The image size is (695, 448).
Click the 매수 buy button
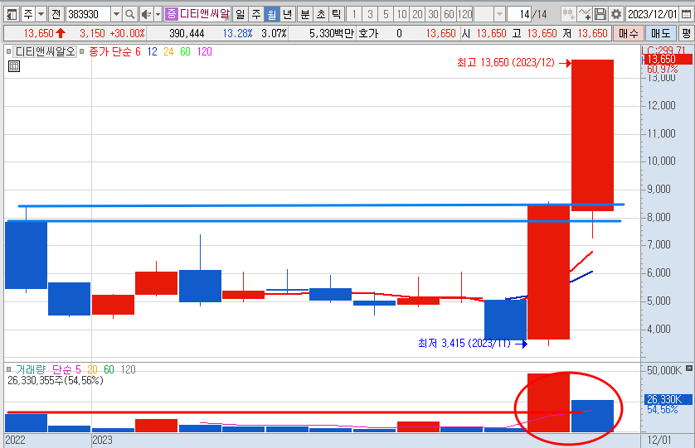pyautogui.click(x=628, y=34)
